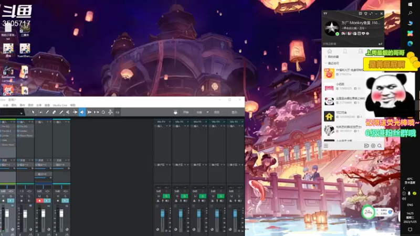420x236 pixels.
Task: Bypass the Limiter insert on channel 2
Action: click(x=18, y=131)
